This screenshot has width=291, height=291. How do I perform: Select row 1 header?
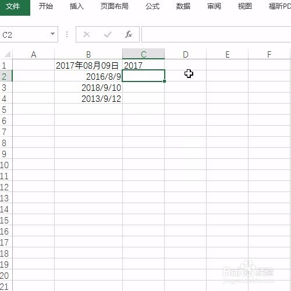(x=6, y=65)
